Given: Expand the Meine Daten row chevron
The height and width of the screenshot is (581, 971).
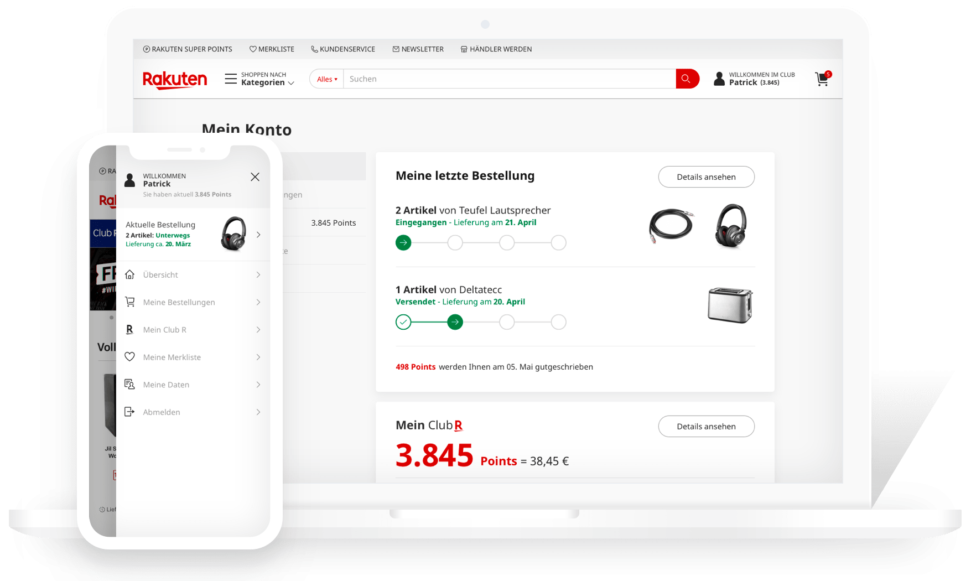Looking at the screenshot, I should pyautogui.click(x=258, y=385).
